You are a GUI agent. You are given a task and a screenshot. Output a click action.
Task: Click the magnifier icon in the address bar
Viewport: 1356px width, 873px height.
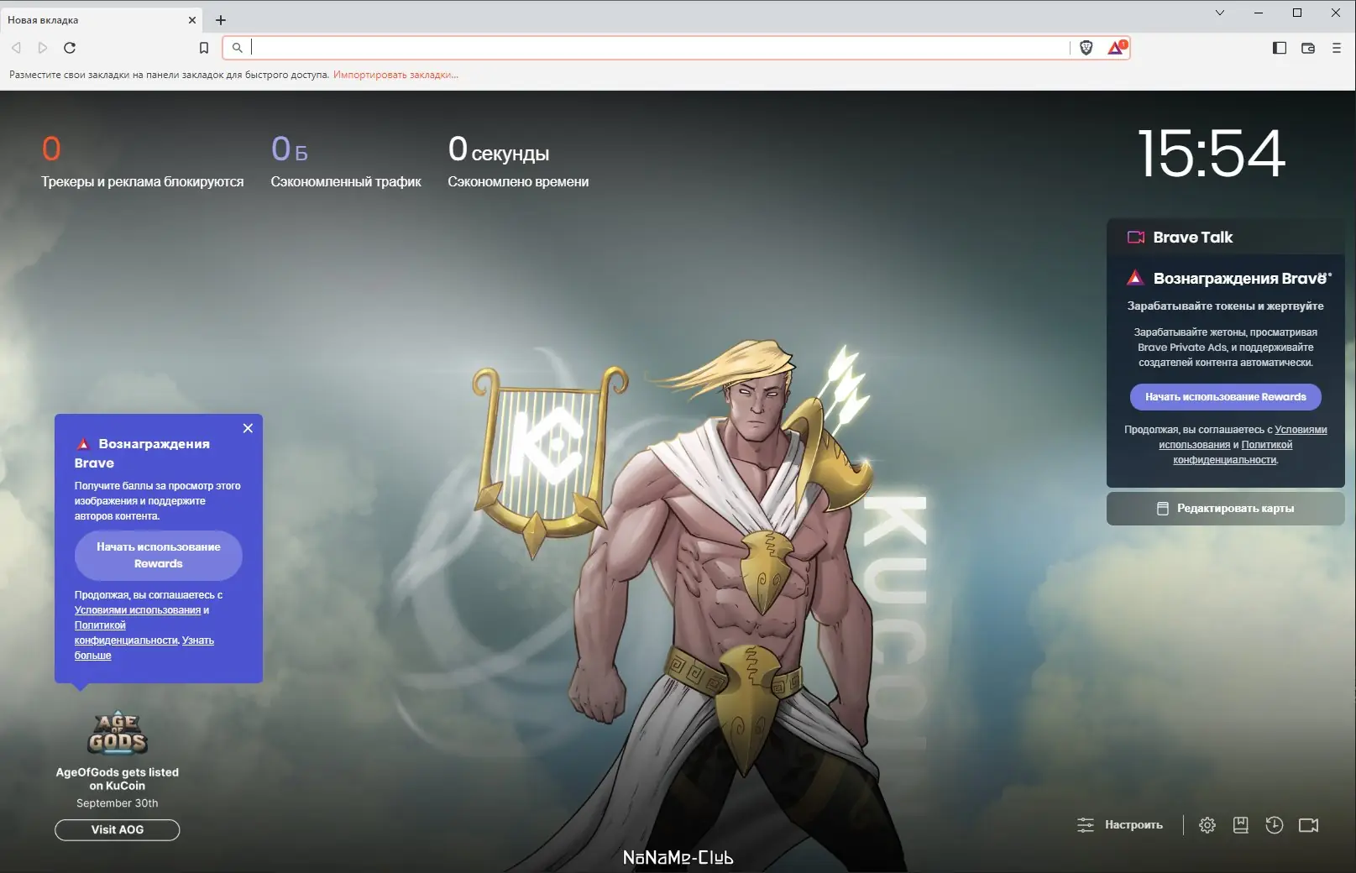238,48
